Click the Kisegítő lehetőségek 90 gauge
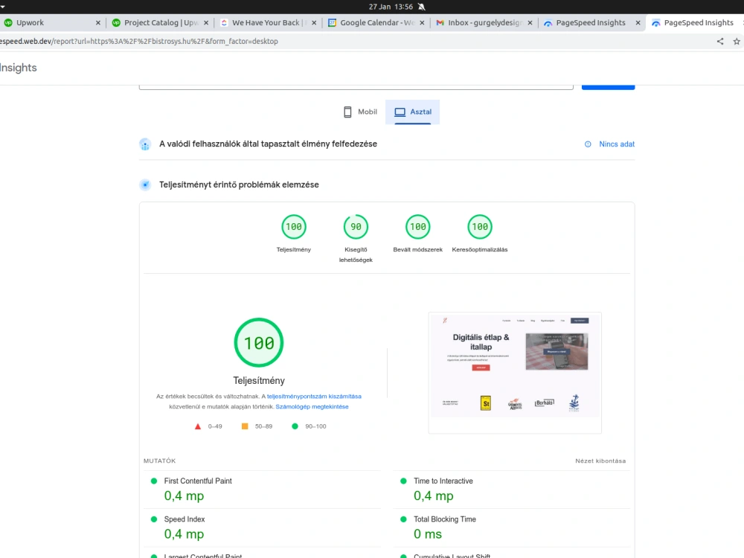The width and height of the screenshot is (744, 558). click(355, 226)
